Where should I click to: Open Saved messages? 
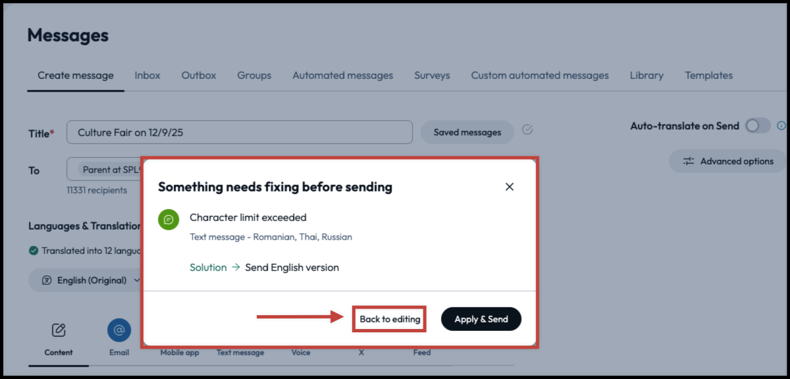[x=467, y=132]
